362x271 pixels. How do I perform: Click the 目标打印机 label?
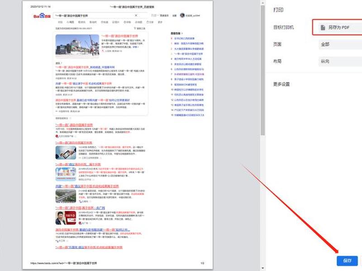tap(283, 28)
